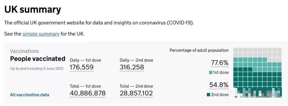Screen dimensions: 288x106
Task: Click the grey unvaccinated squares in chart
Action: [257, 52]
